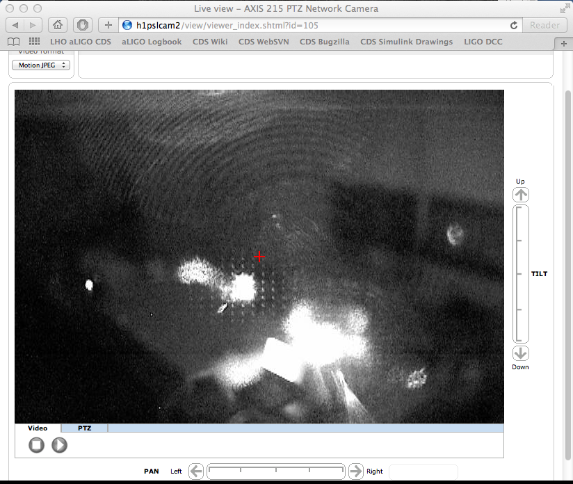This screenshot has width=573, height=484.
Task: Open the aLIGO Logbook bookmark
Action: [x=152, y=42]
